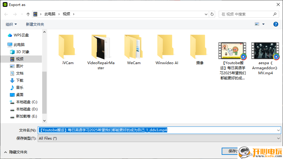The image size is (283, 159).
Task: Open 文档 in the sidebar
Action: [17, 73]
